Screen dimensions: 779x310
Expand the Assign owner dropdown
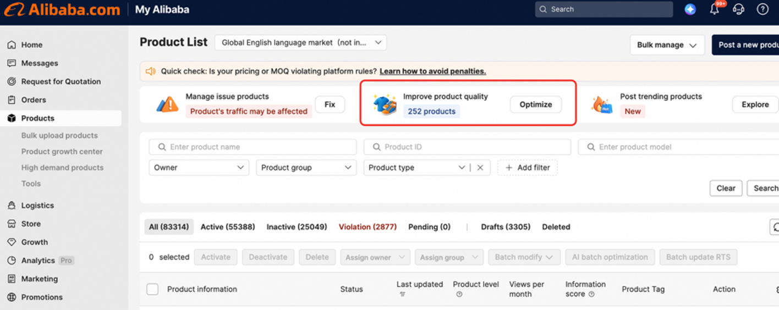(x=375, y=257)
